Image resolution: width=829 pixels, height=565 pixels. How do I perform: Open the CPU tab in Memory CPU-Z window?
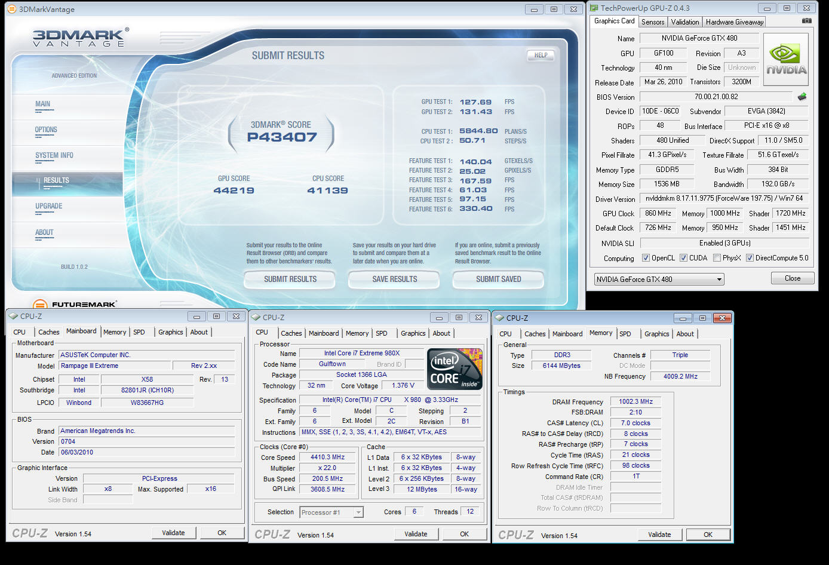click(505, 334)
